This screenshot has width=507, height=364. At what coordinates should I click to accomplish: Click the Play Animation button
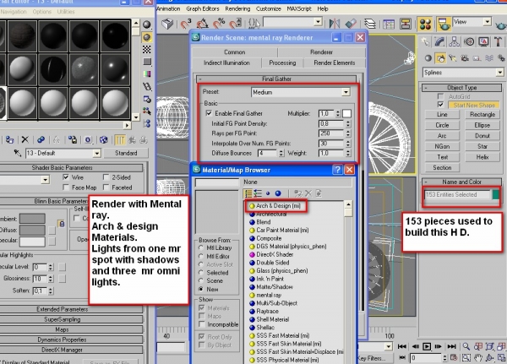(427, 346)
